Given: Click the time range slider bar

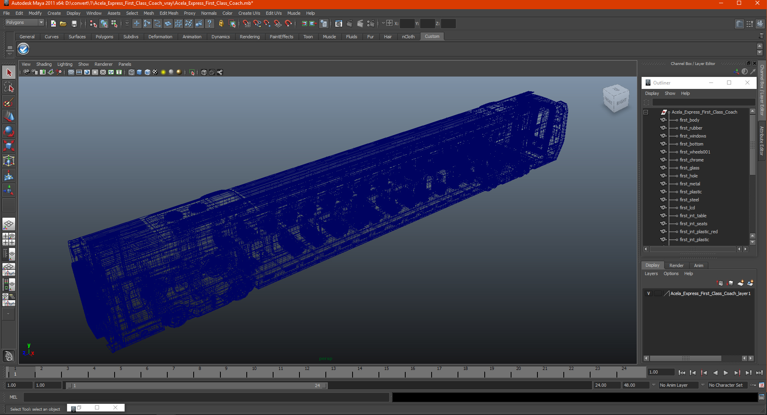Looking at the screenshot, I should 197,385.
